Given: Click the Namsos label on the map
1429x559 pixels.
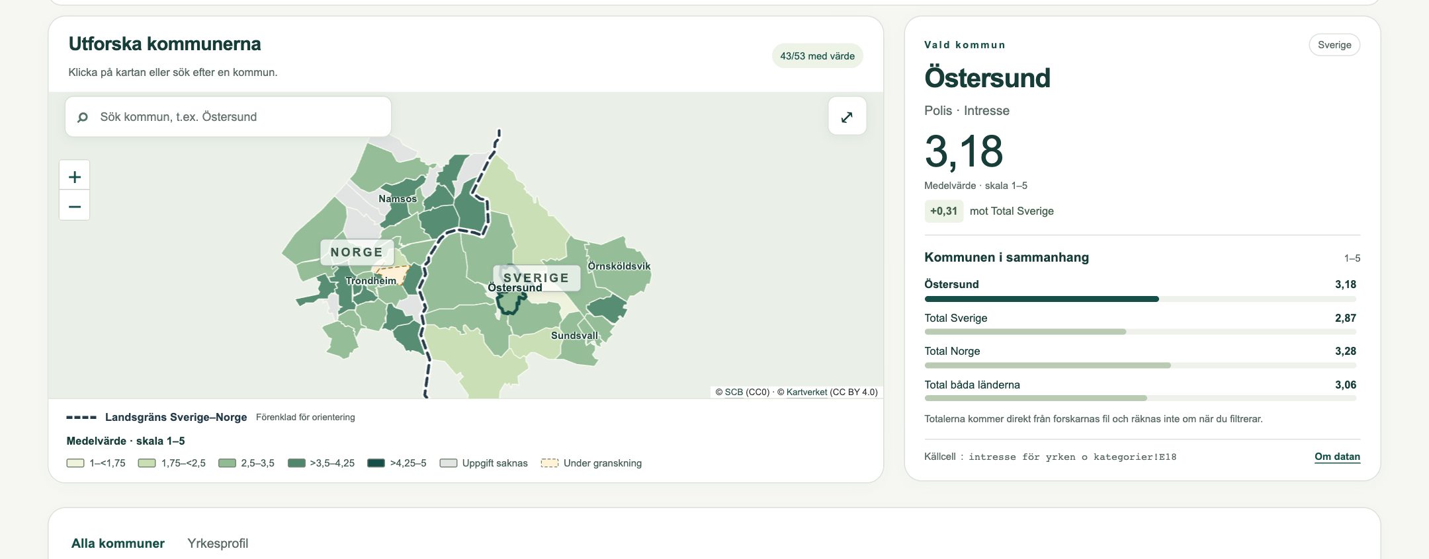Looking at the screenshot, I should point(398,199).
